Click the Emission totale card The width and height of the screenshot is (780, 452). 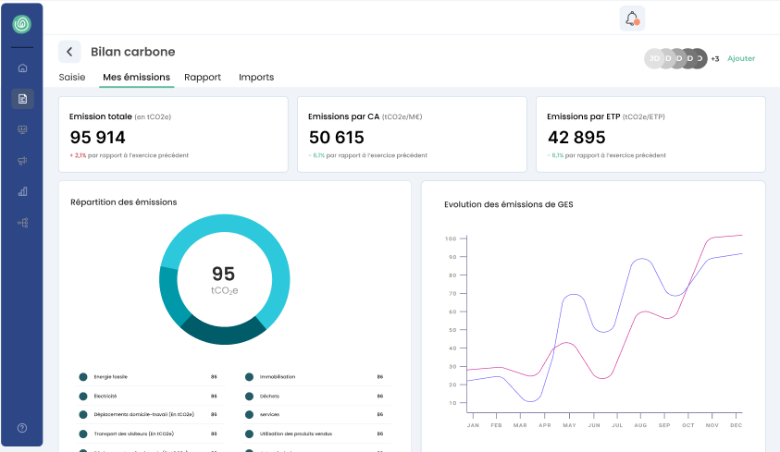tap(173, 134)
